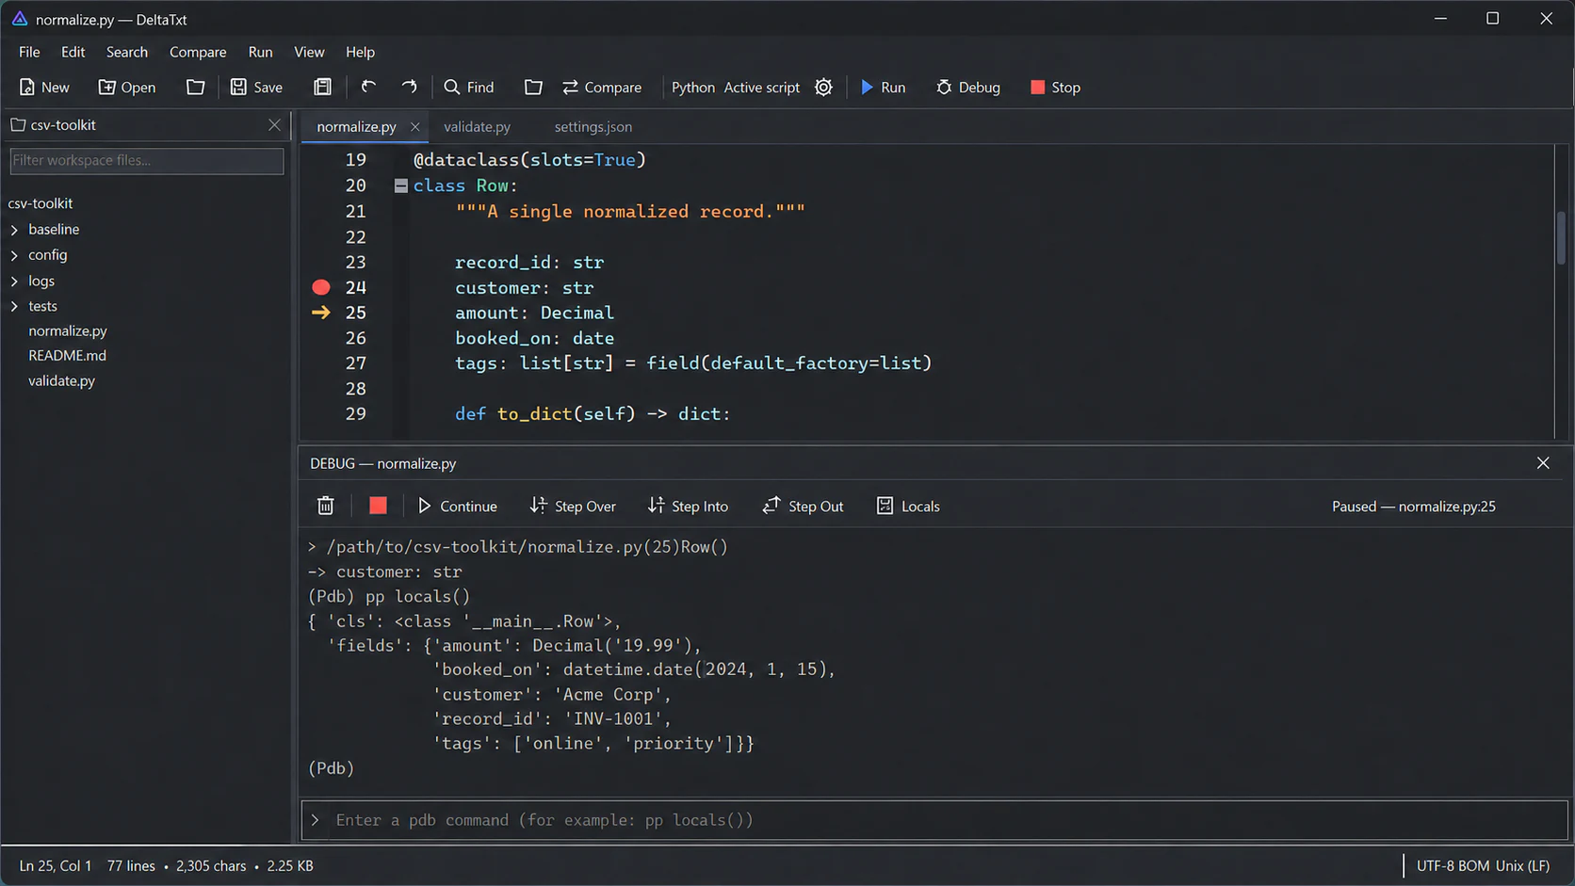Open the Edit menu
The width and height of the screenshot is (1575, 886).
pos(73,52)
